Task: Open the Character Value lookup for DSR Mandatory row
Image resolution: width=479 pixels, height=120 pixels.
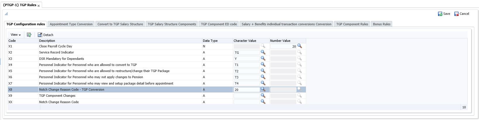Action: (x=263, y=58)
